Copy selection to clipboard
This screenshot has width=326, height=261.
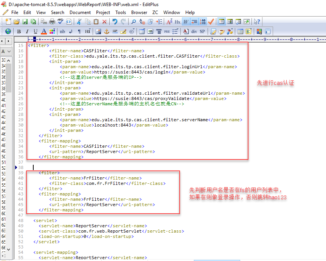coord(88,22)
